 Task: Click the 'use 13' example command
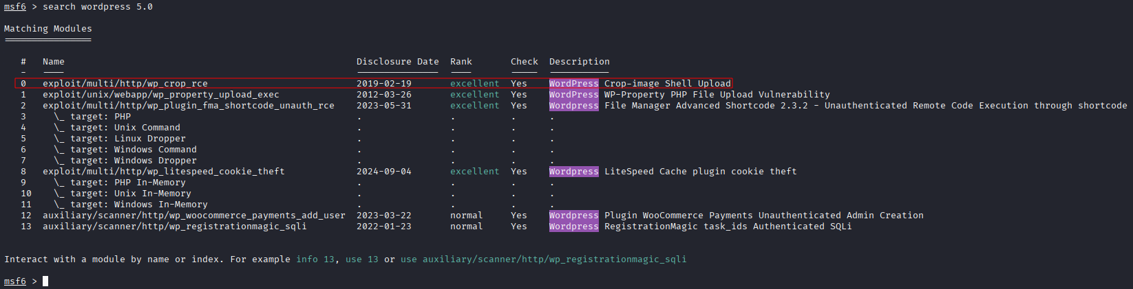(362, 259)
